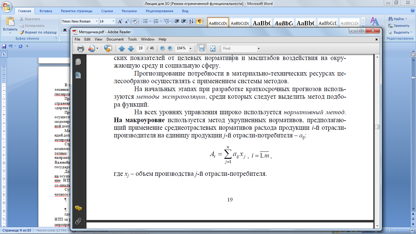Expand the clipboard group dialog launcher
Image resolution: width=416 pixels, height=234 pixels.
56,38
